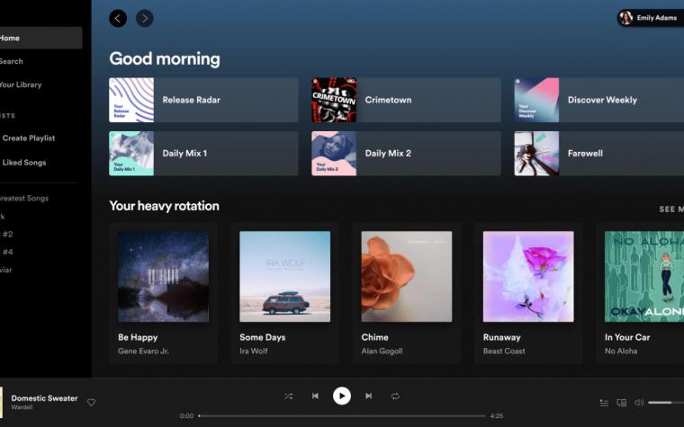Click the Crimetown cover art
The height and width of the screenshot is (427, 684).
(334, 100)
